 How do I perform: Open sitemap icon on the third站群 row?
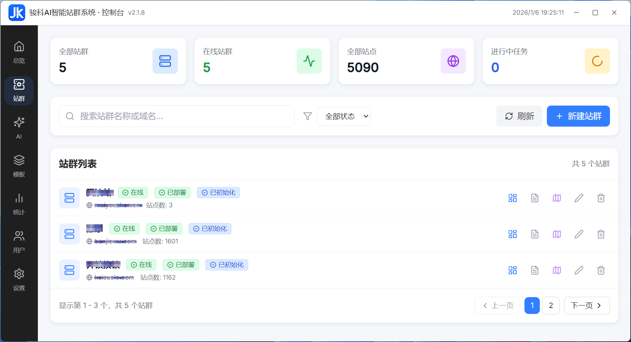pos(557,270)
